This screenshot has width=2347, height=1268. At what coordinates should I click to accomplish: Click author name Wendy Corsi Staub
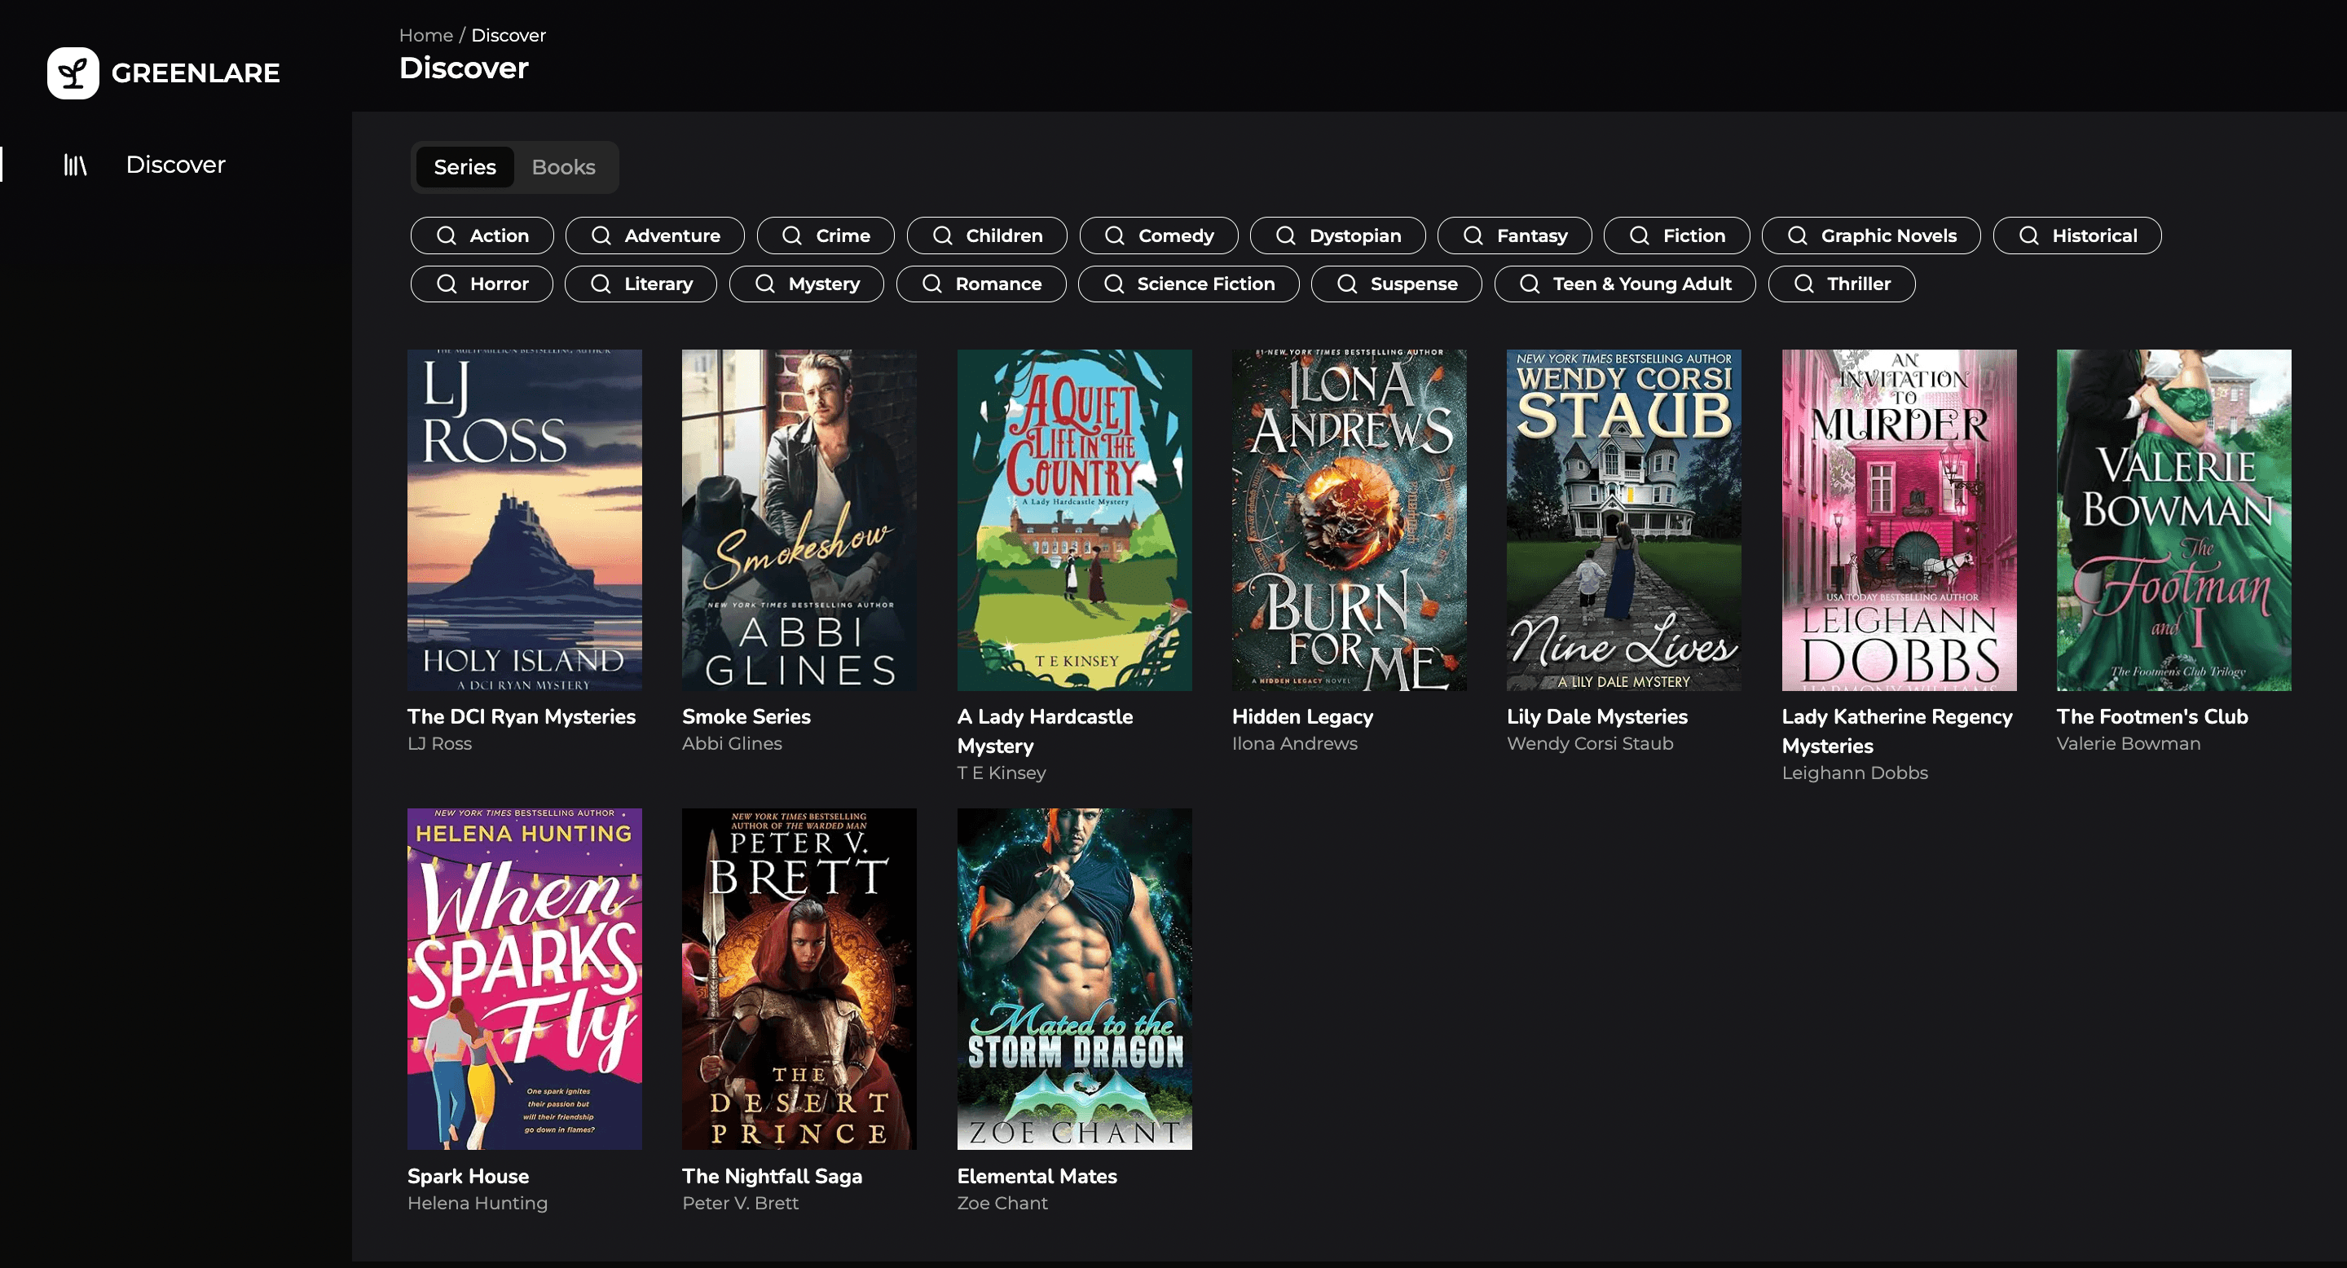1590,743
